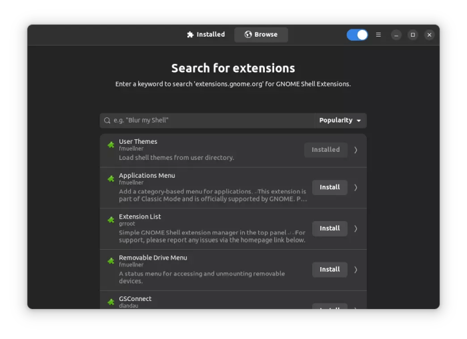Click author name dlandau

click(128, 306)
